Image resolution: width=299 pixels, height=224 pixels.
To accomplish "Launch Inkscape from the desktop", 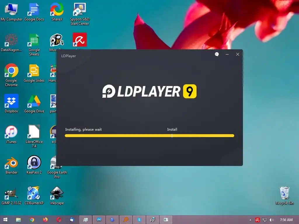I will click(57, 196).
